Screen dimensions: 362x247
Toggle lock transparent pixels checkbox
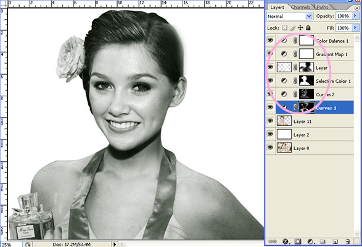tap(285, 28)
